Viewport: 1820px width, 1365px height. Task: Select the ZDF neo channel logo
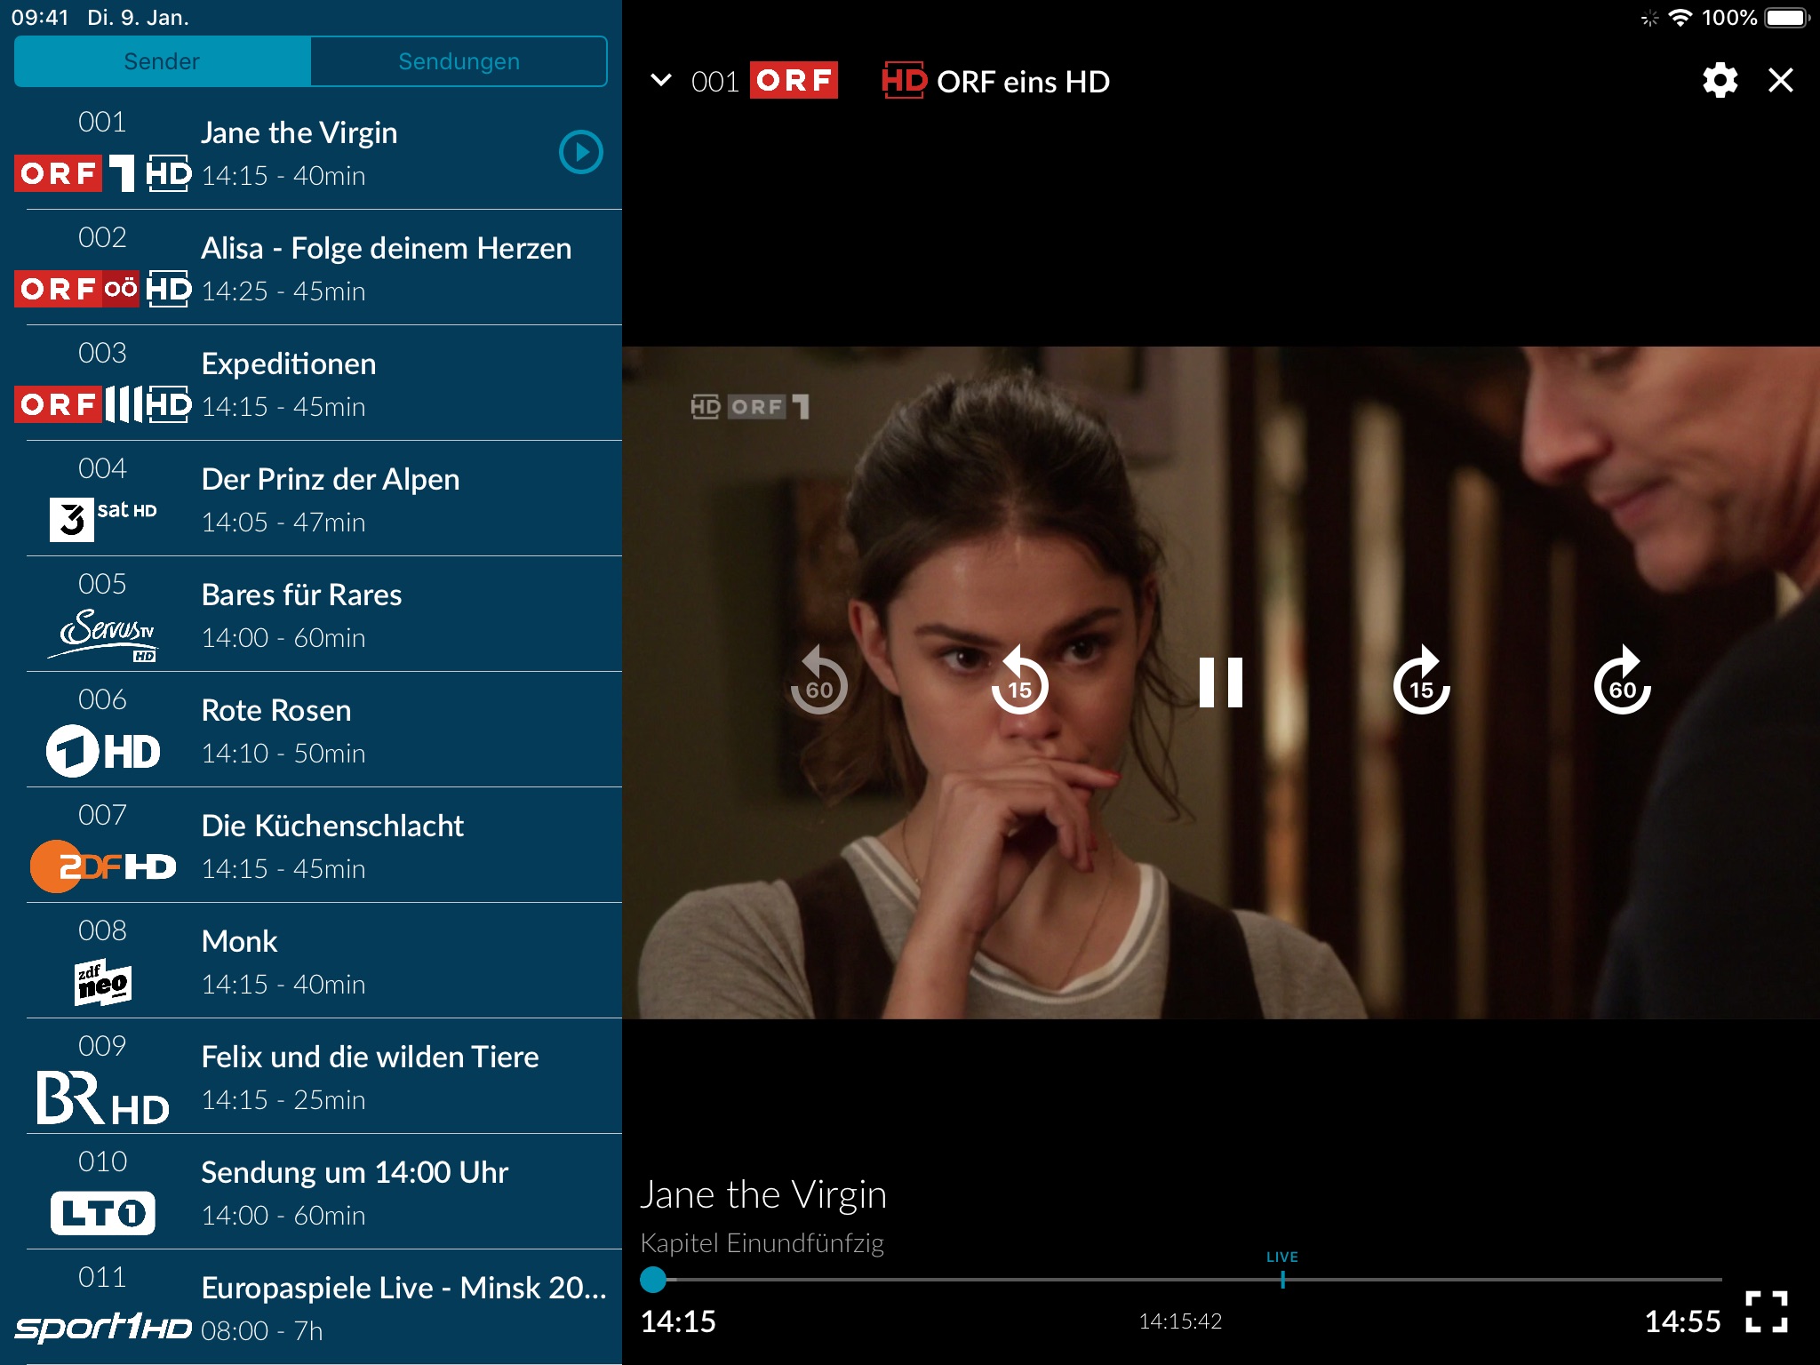(x=103, y=983)
